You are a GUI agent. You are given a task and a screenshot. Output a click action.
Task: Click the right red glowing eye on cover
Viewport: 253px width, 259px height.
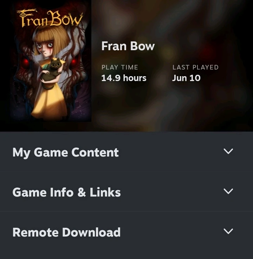[x=73, y=62]
